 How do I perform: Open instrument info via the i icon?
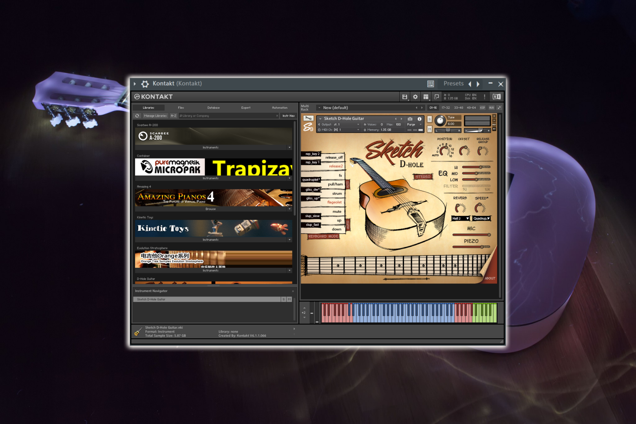[x=419, y=119]
